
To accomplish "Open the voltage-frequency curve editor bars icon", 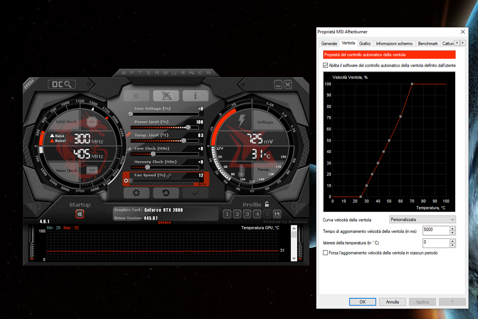I will [x=129, y=149].
